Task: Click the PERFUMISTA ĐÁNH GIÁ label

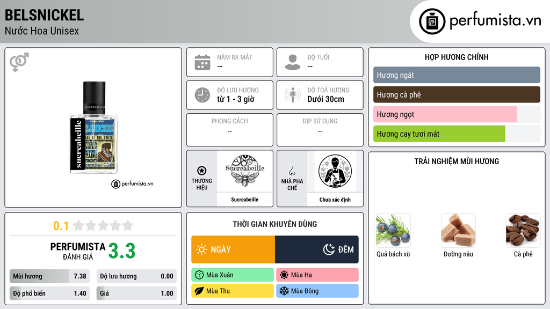Action: (77, 251)
